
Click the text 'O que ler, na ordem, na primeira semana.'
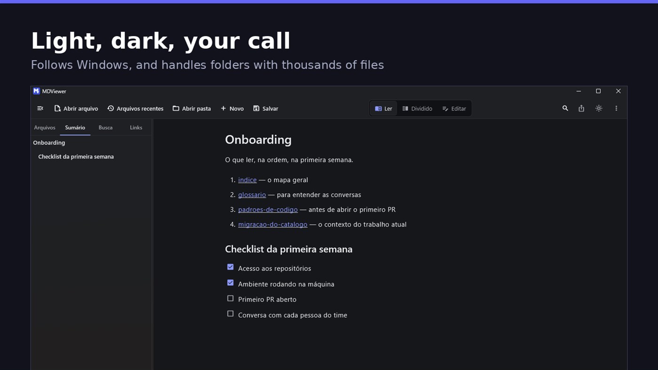(289, 160)
